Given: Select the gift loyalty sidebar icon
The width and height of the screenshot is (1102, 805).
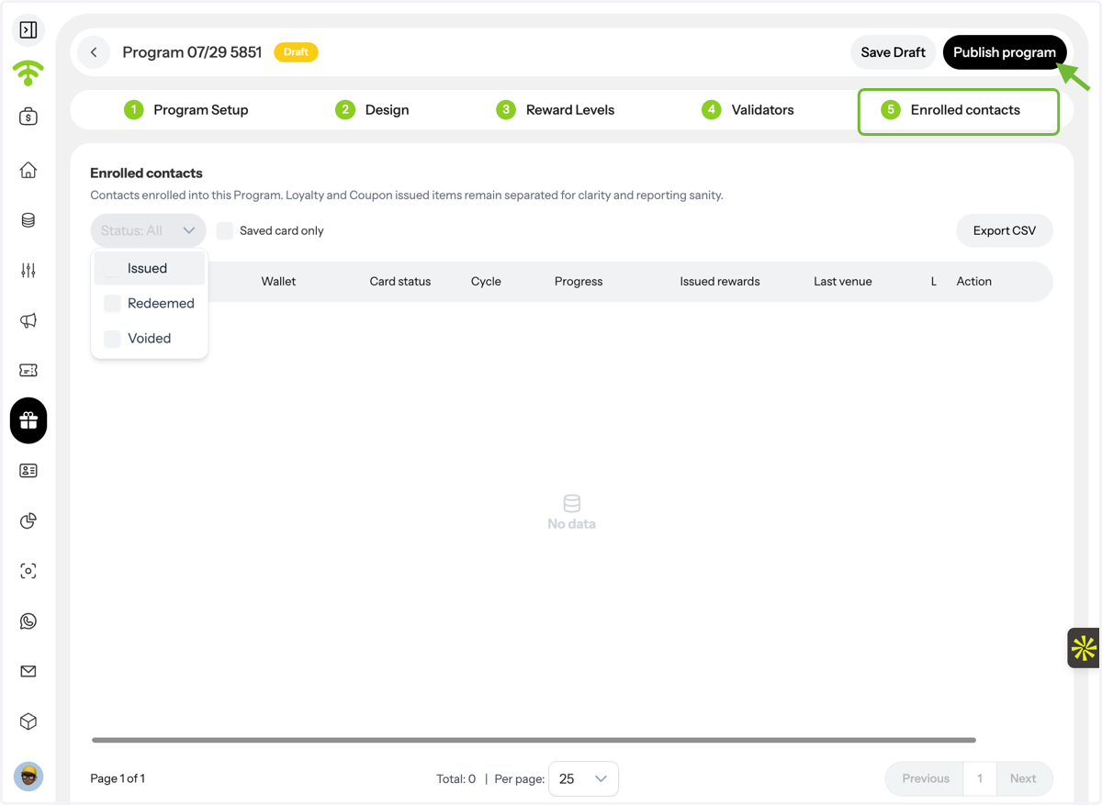Looking at the screenshot, I should [28, 420].
